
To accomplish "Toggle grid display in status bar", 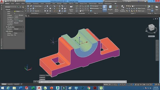I will pos(110,84).
